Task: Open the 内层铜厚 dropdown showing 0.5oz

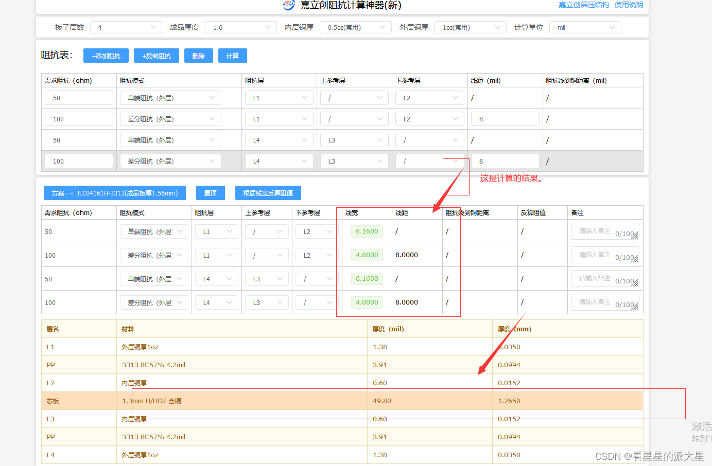Action: 356,27
